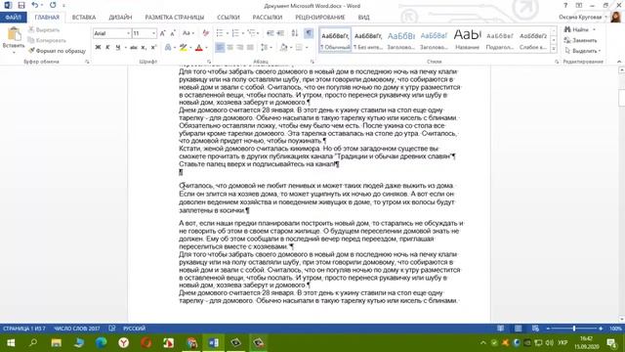
Task: Click the Sort (A-Z) icon
Action: point(295,33)
